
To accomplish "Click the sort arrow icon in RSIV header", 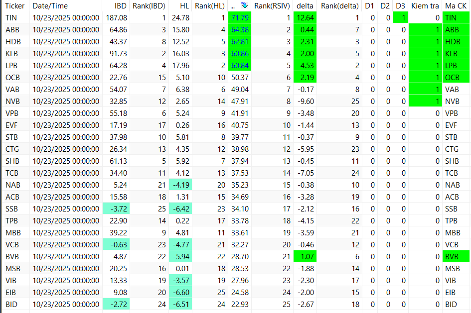I will 244,5.
